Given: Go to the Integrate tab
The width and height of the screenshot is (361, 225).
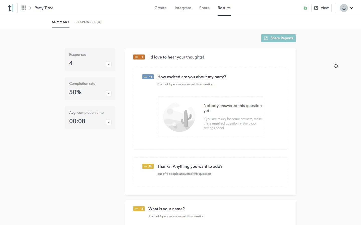Looking at the screenshot, I should 183,8.
